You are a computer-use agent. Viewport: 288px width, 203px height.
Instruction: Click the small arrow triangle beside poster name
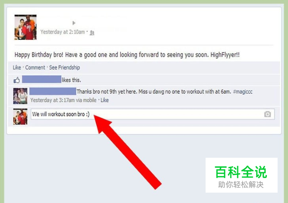(x=74, y=23)
